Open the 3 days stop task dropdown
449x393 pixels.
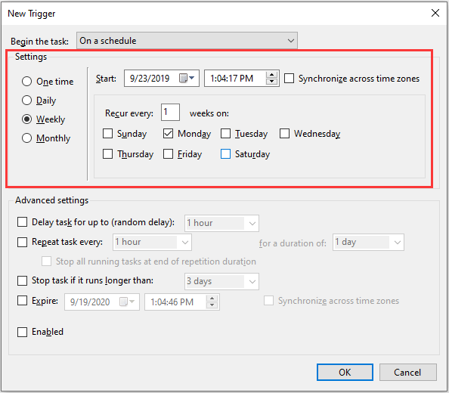tap(221, 281)
